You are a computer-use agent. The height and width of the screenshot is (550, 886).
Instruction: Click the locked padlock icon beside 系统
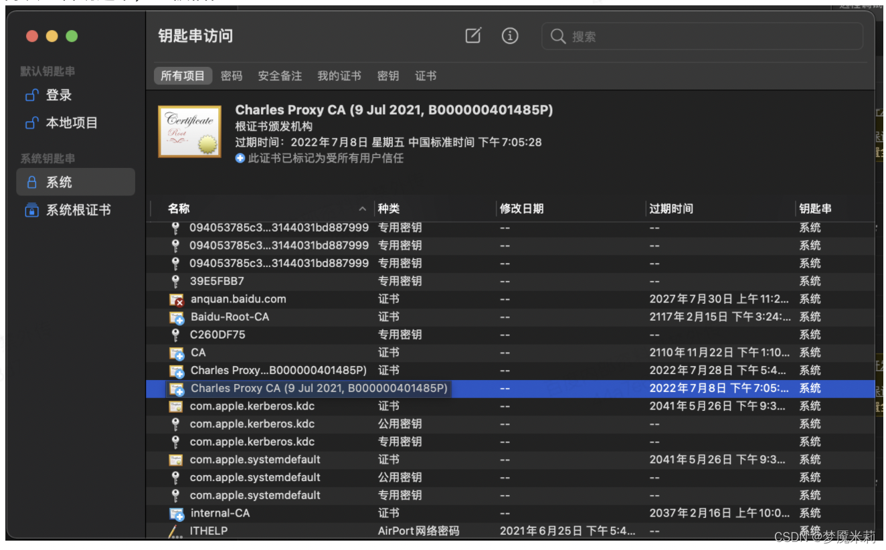pyautogui.click(x=31, y=182)
